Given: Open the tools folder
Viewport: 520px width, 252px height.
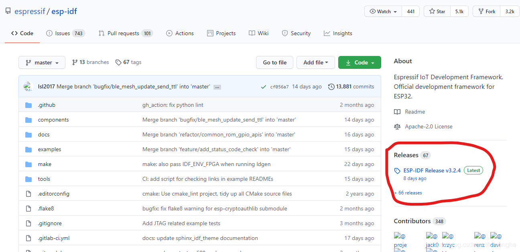Looking at the screenshot, I should [x=44, y=179].
